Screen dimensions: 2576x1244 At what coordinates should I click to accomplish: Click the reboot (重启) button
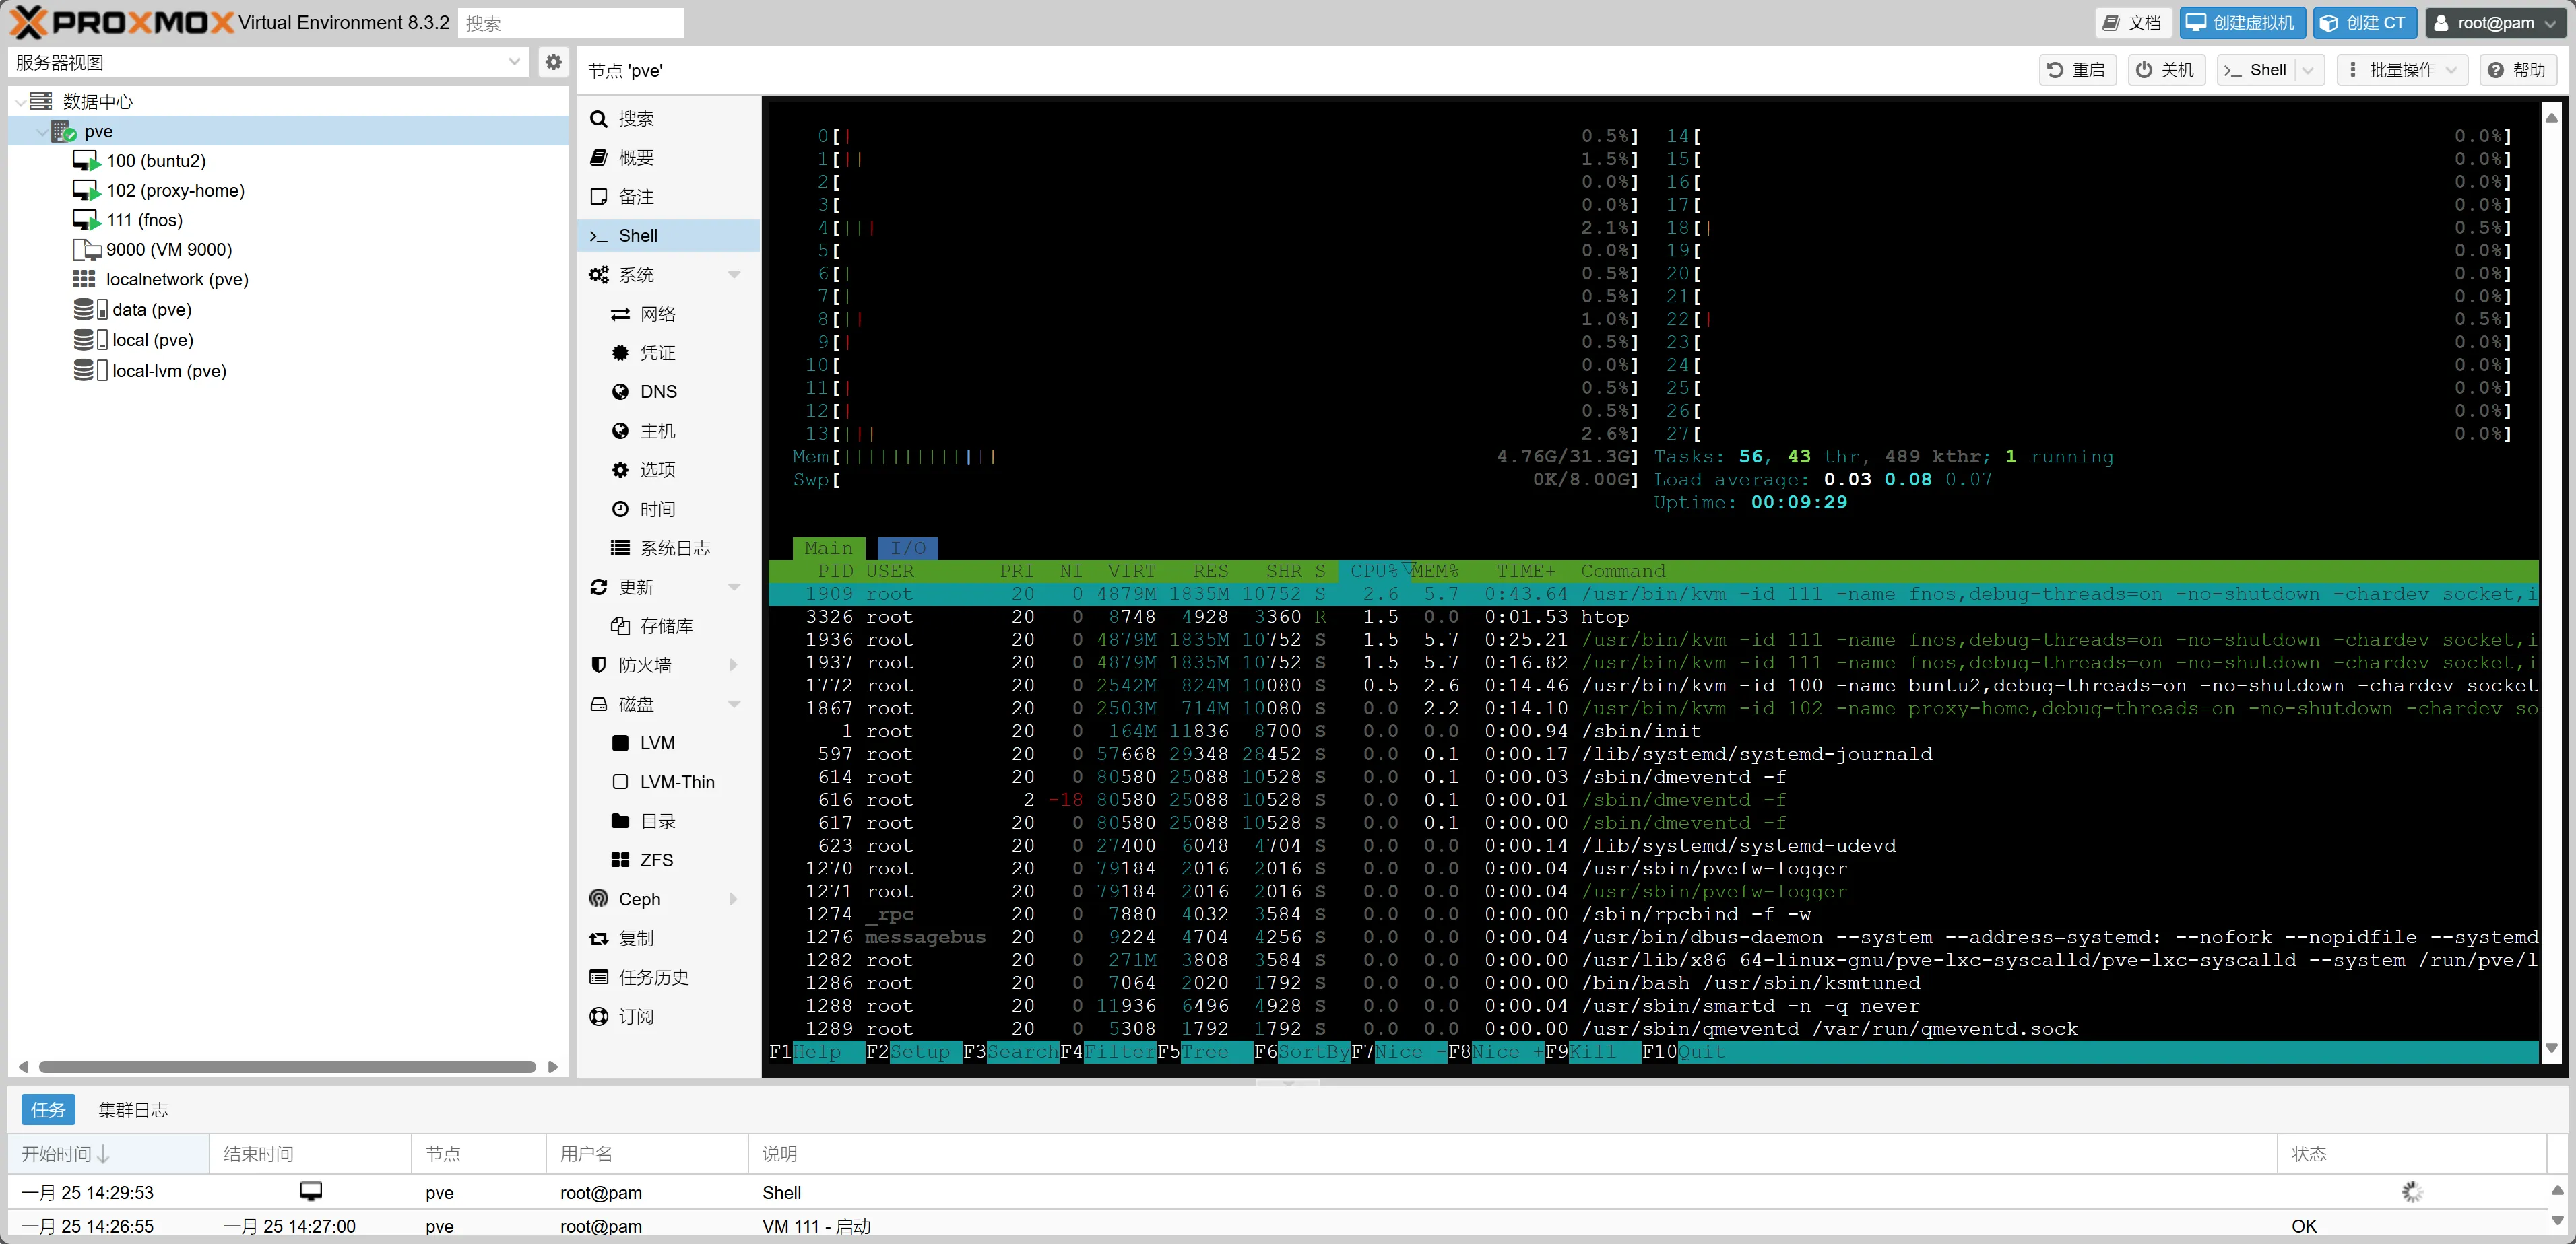(2077, 70)
